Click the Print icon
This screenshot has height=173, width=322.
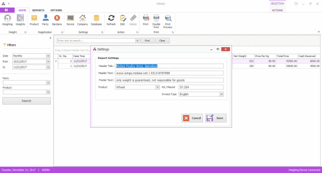tap(145, 20)
